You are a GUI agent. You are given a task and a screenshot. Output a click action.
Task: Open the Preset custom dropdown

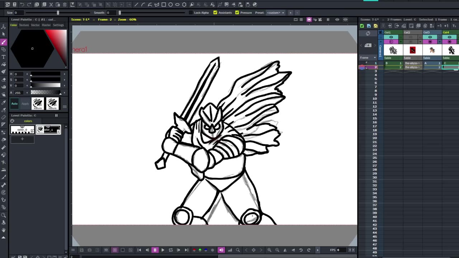click(x=275, y=13)
